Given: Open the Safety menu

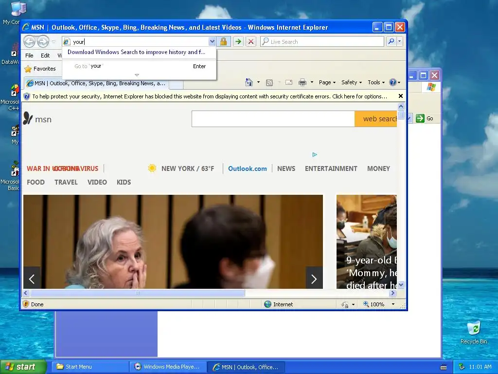Looking at the screenshot, I should click(351, 82).
